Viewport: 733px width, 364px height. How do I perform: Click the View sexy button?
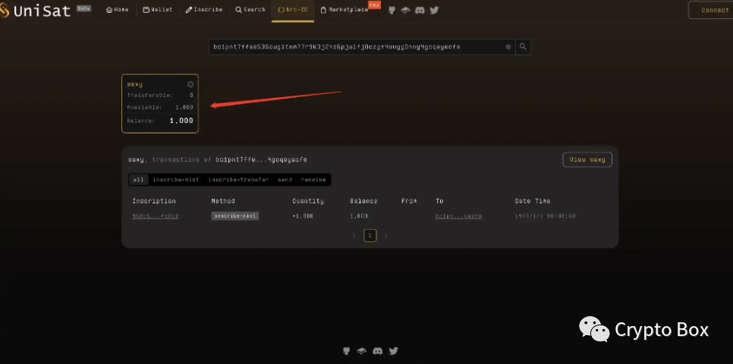(x=587, y=159)
